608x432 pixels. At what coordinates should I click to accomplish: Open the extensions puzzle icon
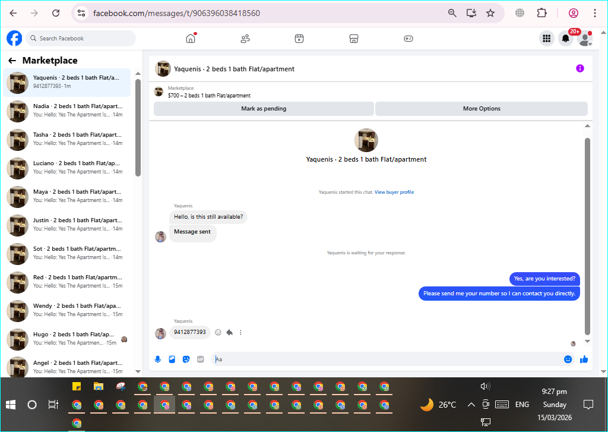point(541,13)
